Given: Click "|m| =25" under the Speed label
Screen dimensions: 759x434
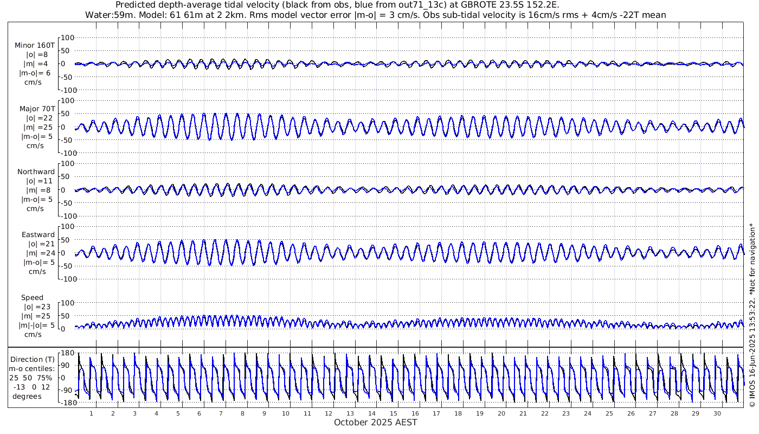Looking at the screenshot, I should click(x=37, y=316).
